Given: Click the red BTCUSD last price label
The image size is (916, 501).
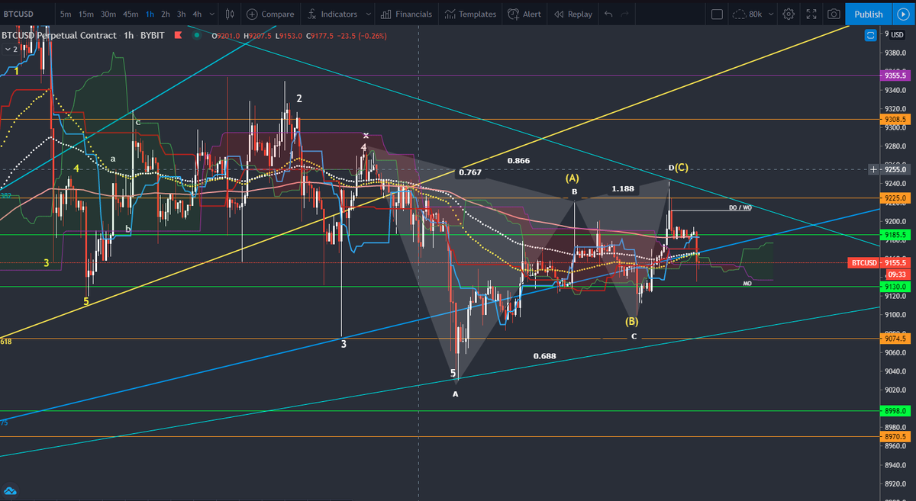Looking at the screenshot, I should 879,262.
